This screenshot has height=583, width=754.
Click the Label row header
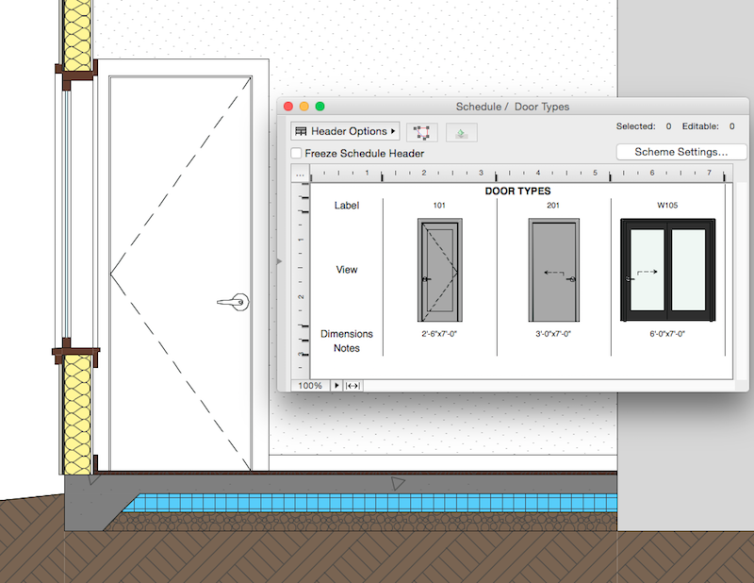click(x=347, y=206)
